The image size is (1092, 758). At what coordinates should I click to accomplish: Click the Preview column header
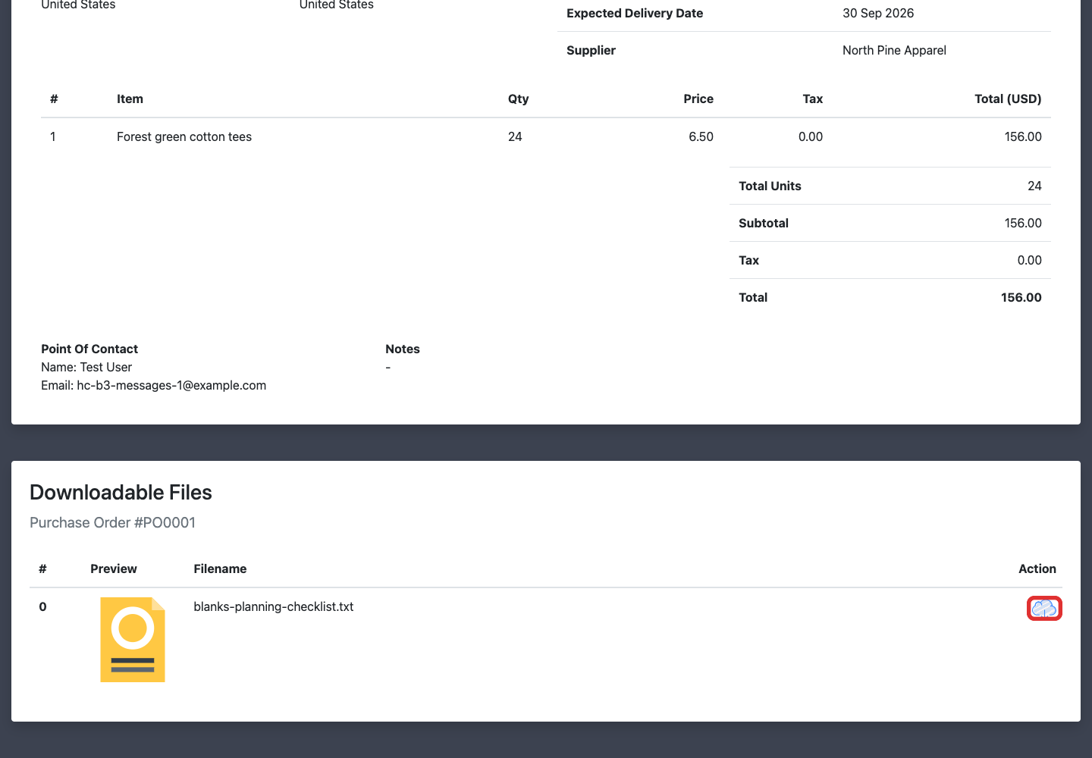click(114, 568)
